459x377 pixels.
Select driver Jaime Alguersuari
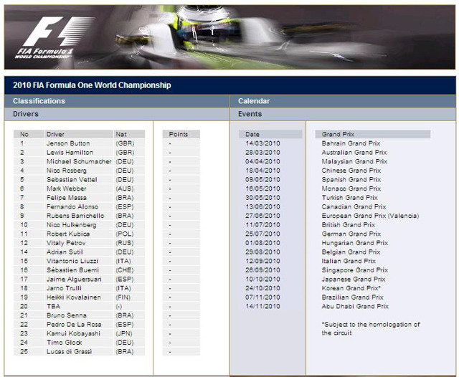click(x=74, y=280)
